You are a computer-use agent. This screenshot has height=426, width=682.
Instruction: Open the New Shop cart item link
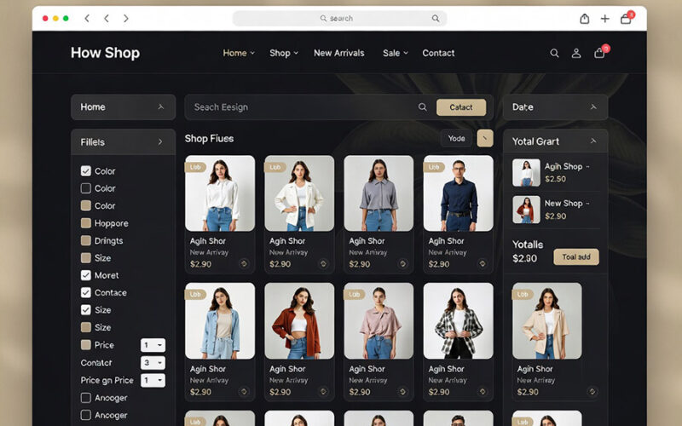pyautogui.click(x=567, y=204)
